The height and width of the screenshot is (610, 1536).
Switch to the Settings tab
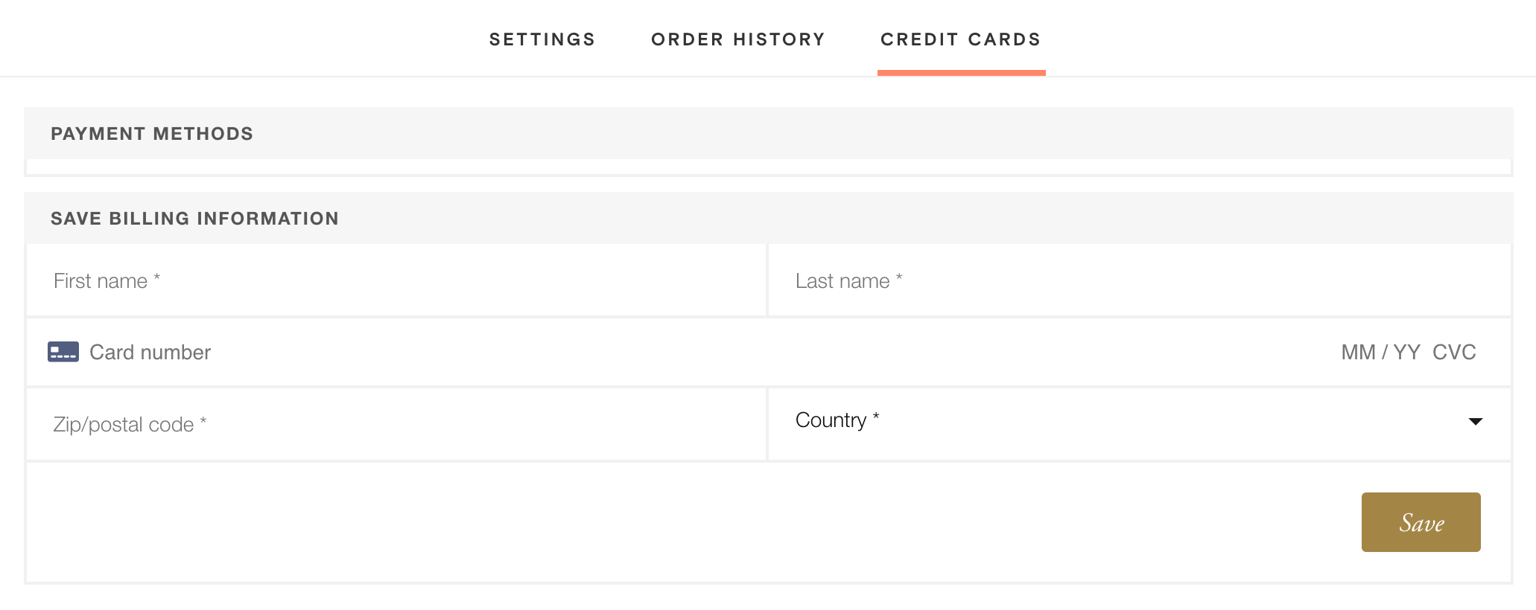pyautogui.click(x=542, y=39)
